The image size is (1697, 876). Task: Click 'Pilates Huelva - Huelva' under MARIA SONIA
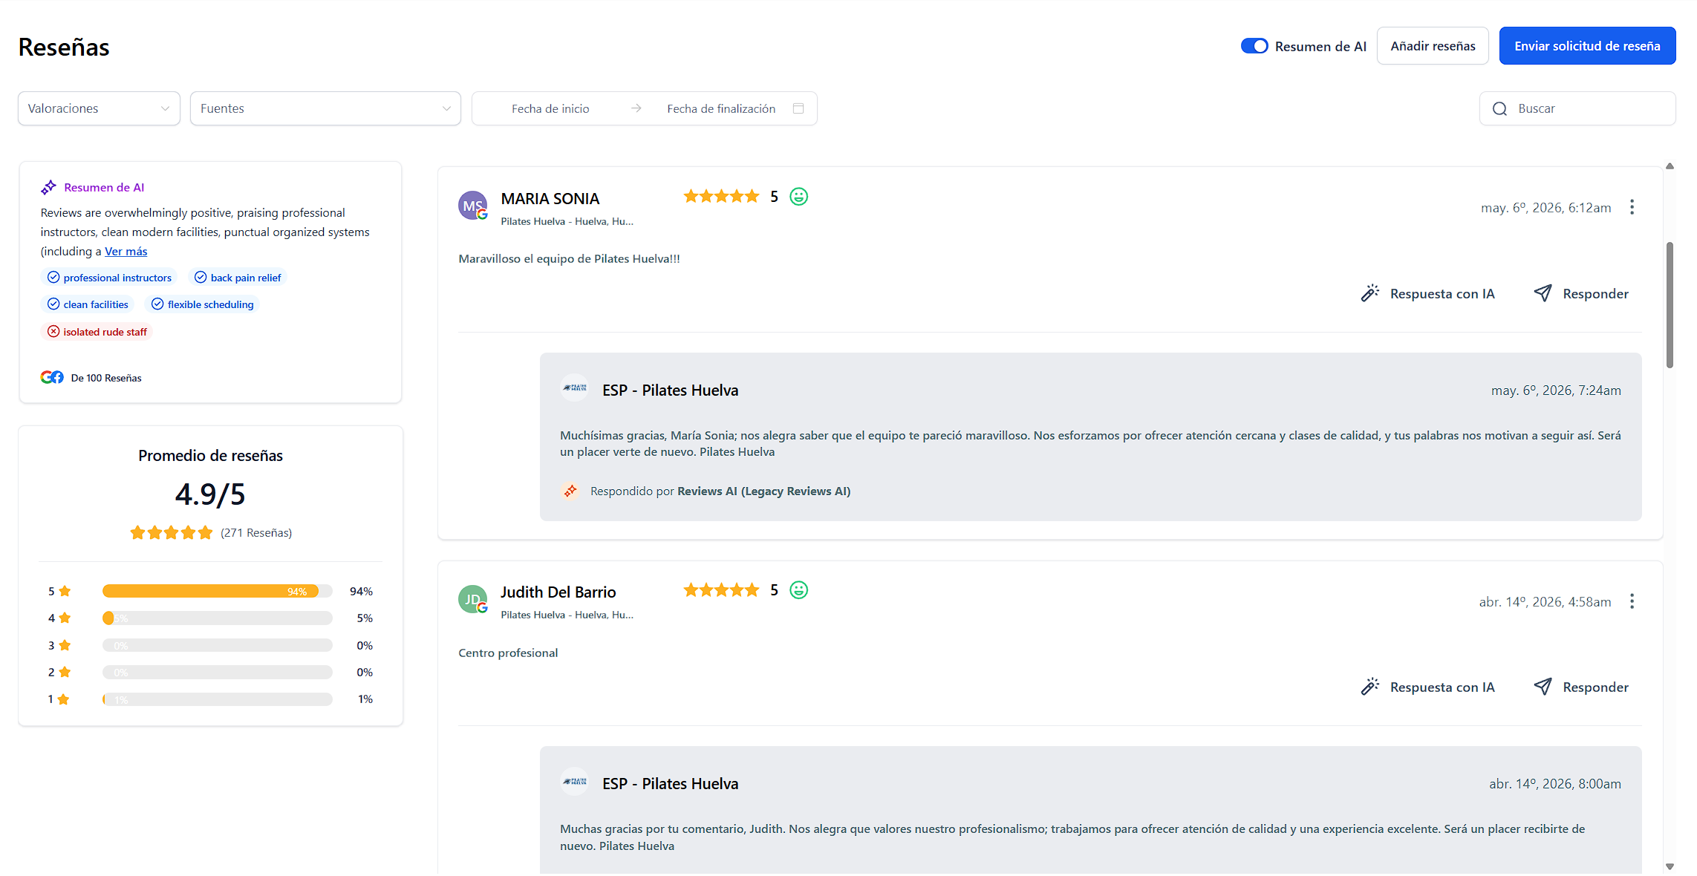coord(567,221)
